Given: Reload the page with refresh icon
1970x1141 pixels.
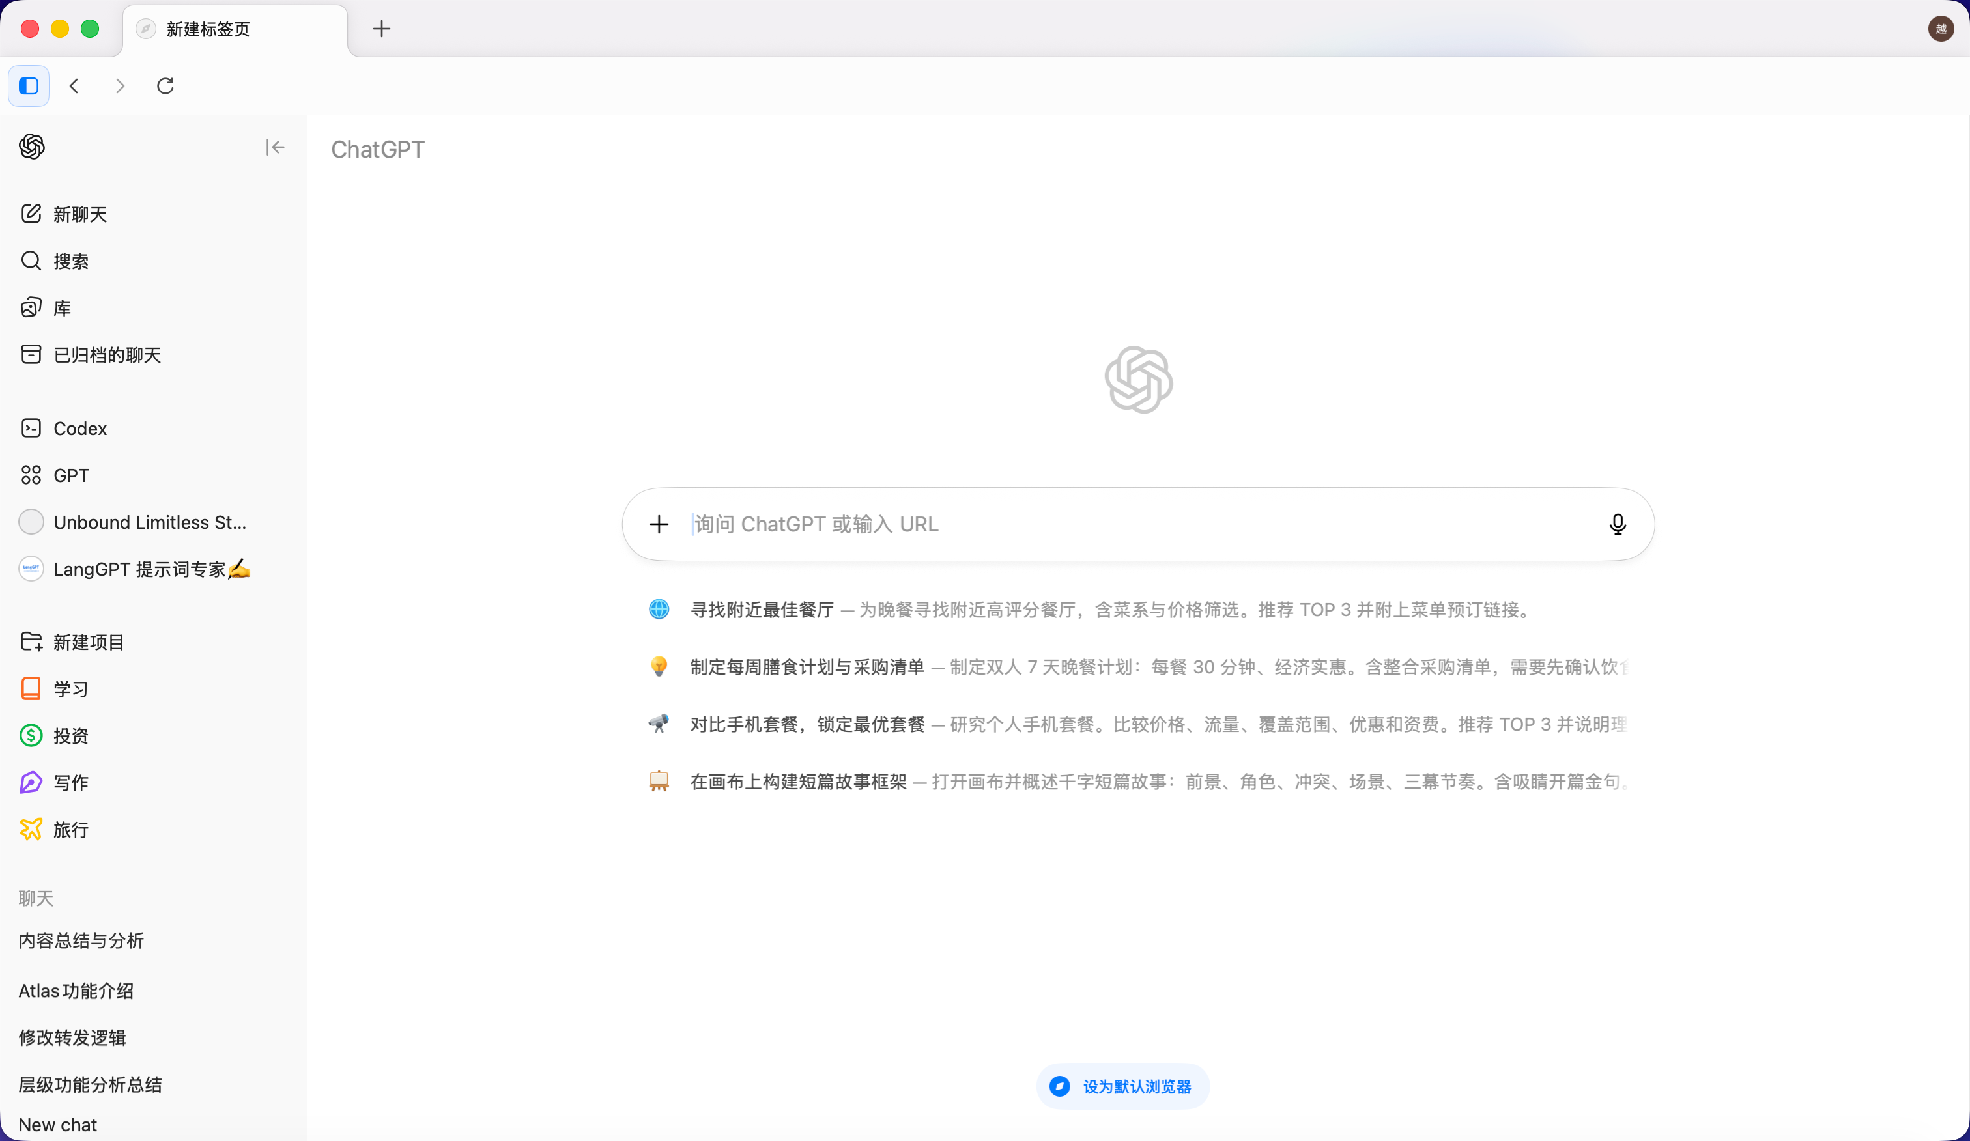Looking at the screenshot, I should coord(165,86).
